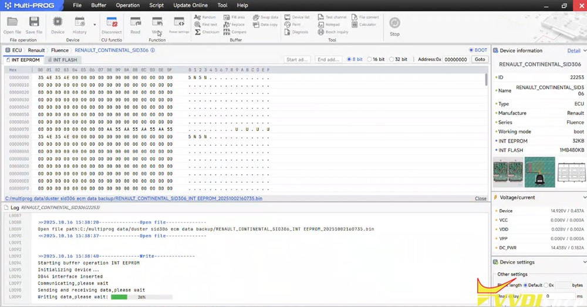Click the Disconnect icon
Viewport: 587px width, 307px height.
[112, 23]
